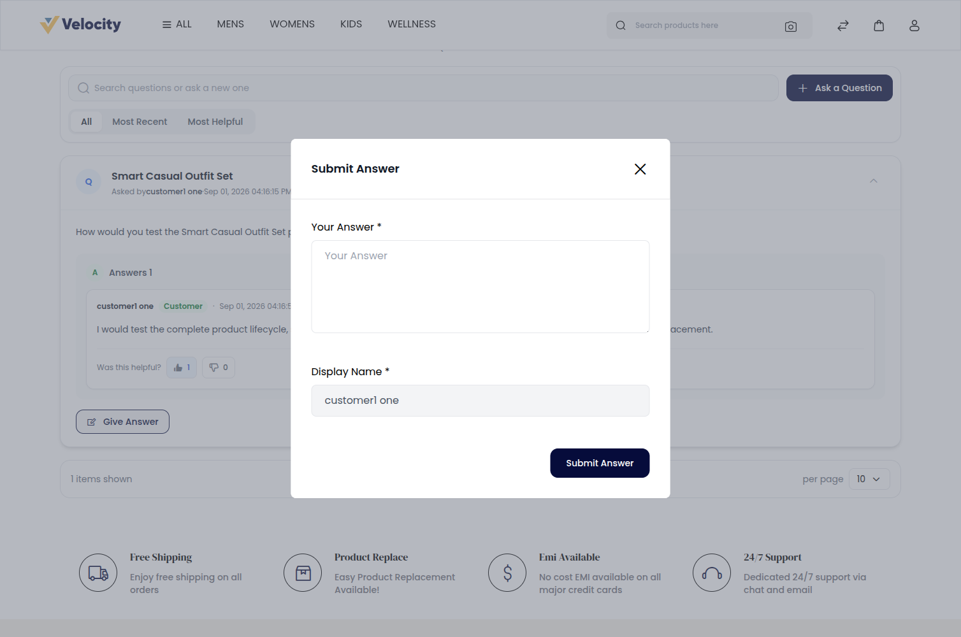Open the shopping bag icon

[x=879, y=25]
